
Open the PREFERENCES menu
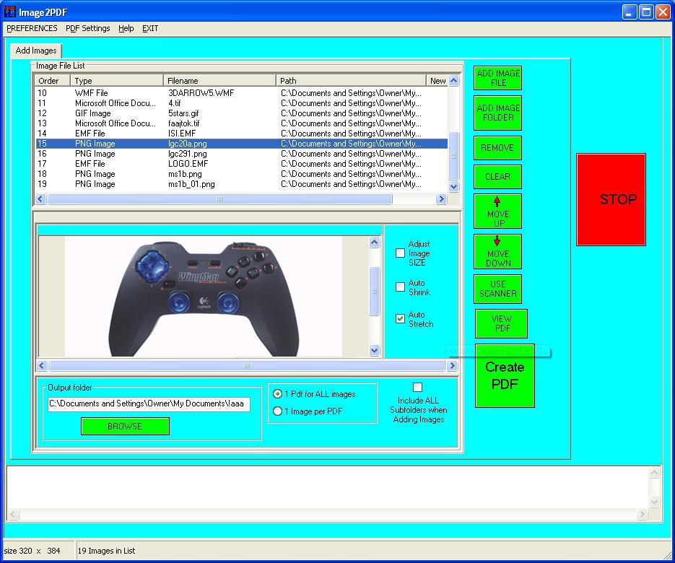point(32,28)
